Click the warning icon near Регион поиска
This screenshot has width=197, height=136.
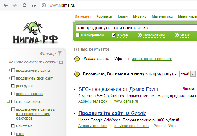pyautogui.click(x=77, y=59)
